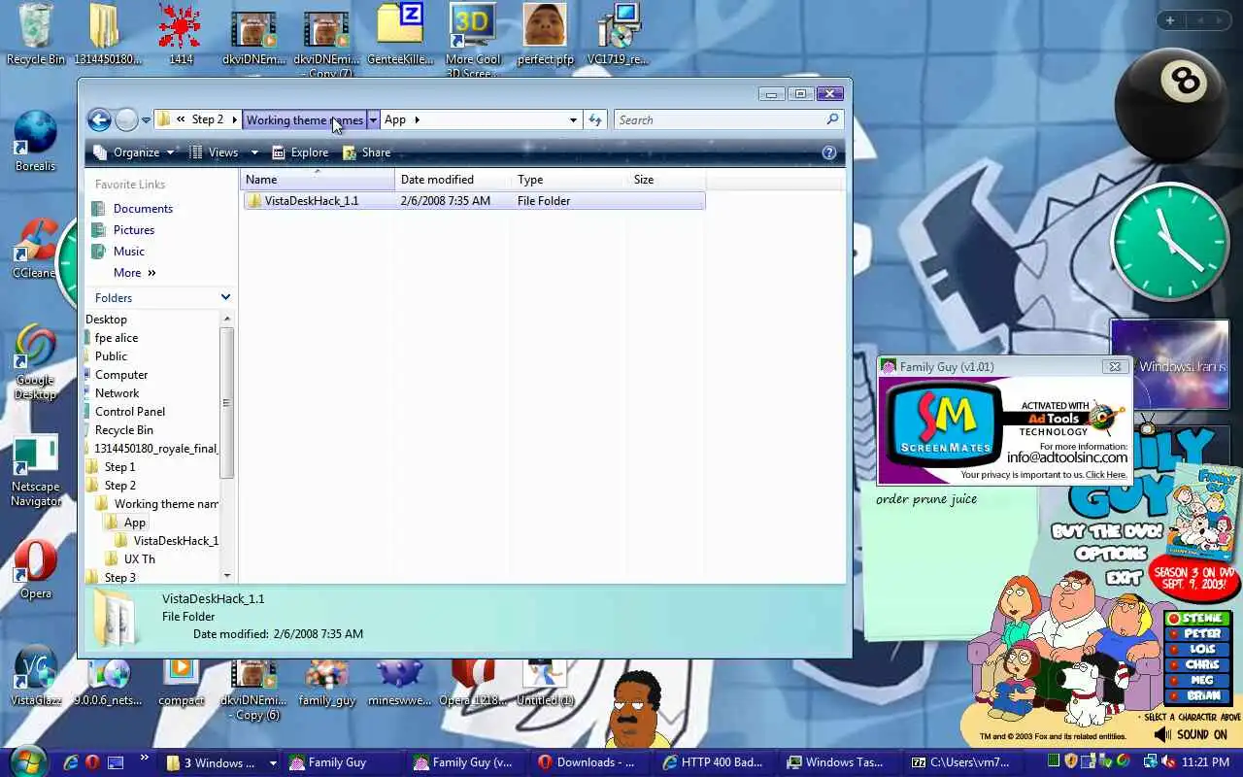Viewport: 1243px width, 777px height.
Task: Select Chris character option
Action: pos(1198,664)
